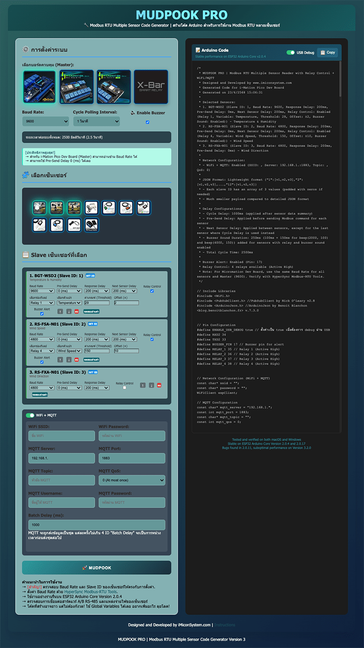Move the RS-FXA-N01 sensor up
This screenshot has width=364, height=648.
(x=142, y=385)
